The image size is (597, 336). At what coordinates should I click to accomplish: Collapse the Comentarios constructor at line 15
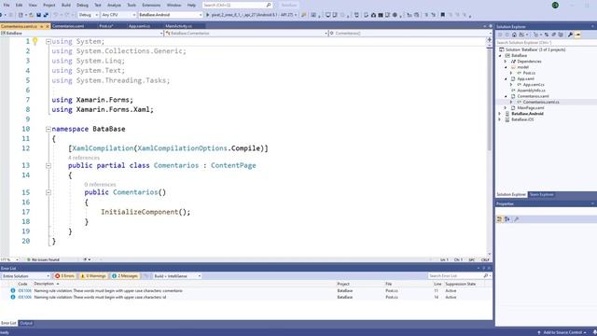pyautogui.click(x=49, y=192)
